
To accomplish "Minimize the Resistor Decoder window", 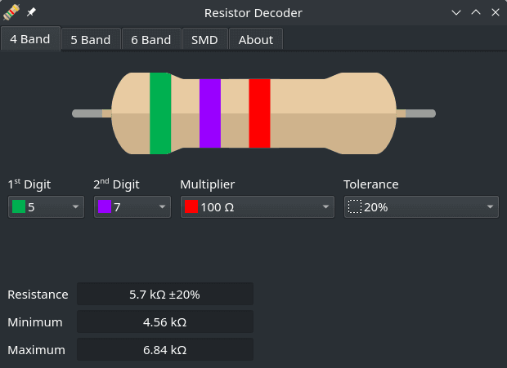I will (456, 13).
